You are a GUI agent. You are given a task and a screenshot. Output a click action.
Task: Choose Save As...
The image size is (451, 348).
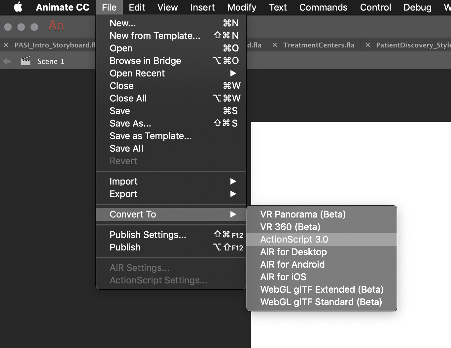pyautogui.click(x=171, y=123)
